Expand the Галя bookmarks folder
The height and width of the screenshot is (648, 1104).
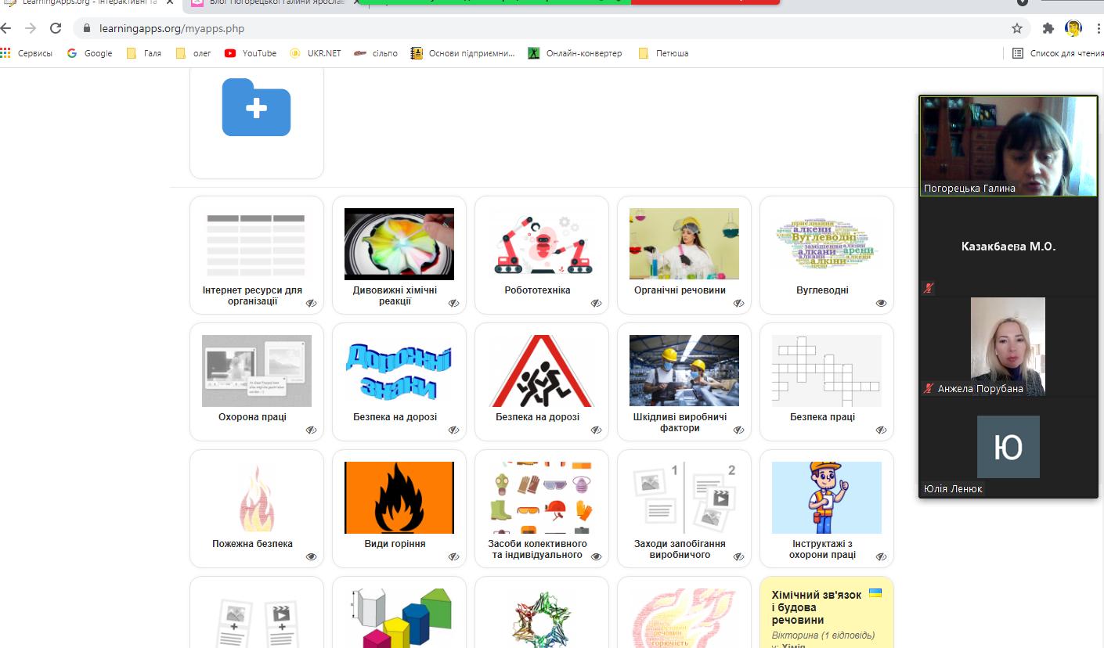[144, 53]
